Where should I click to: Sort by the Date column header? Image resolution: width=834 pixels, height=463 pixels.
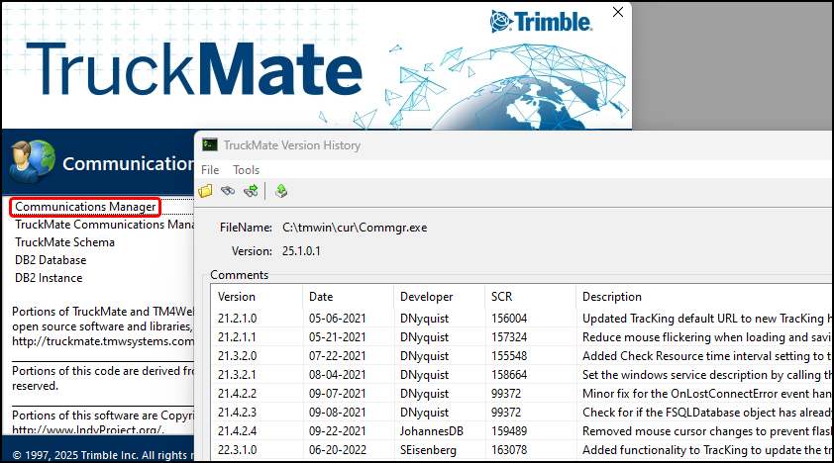[x=321, y=297]
